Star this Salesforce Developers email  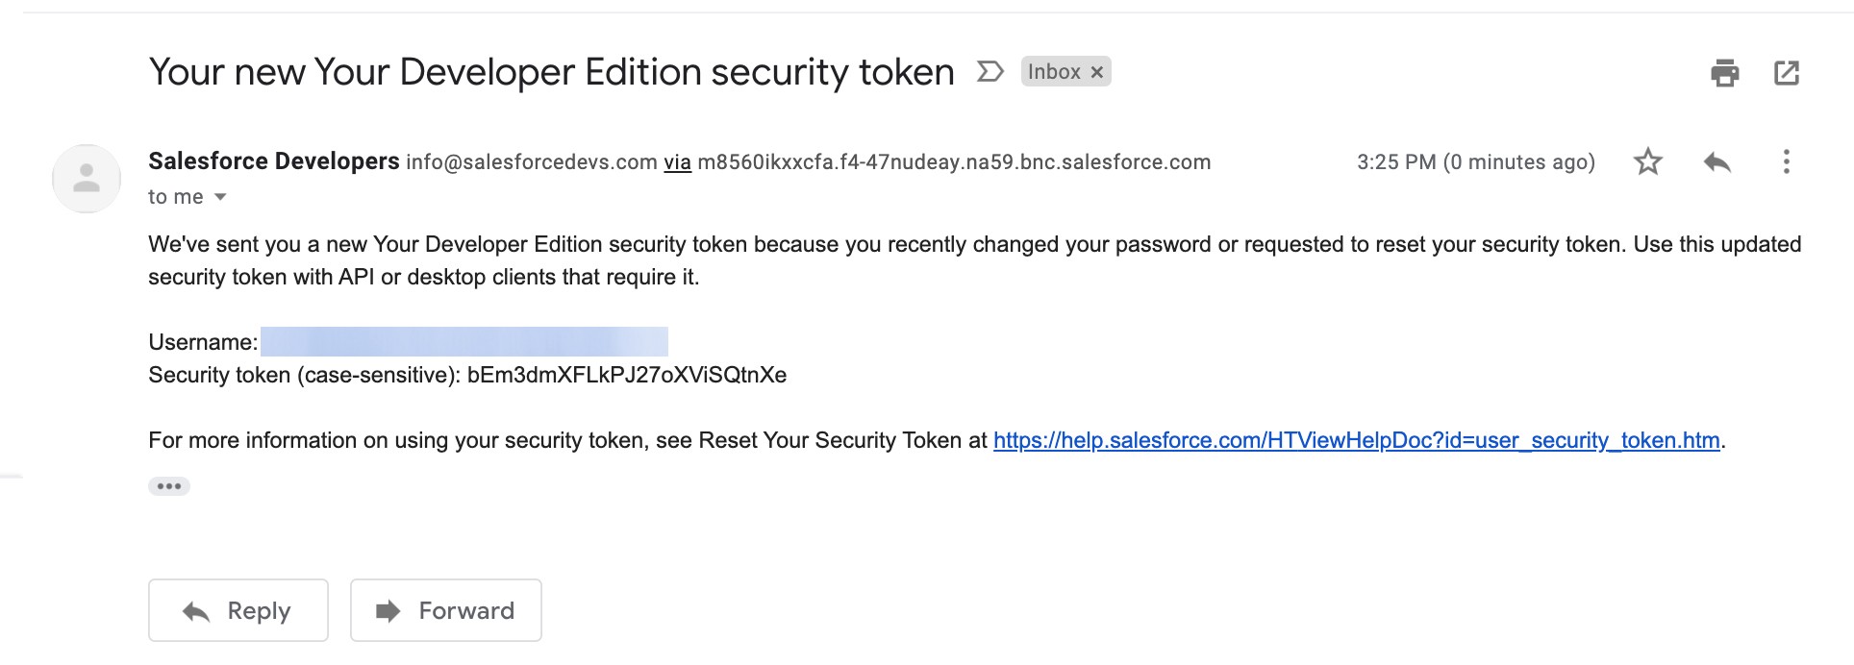[x=1648, y=161]
